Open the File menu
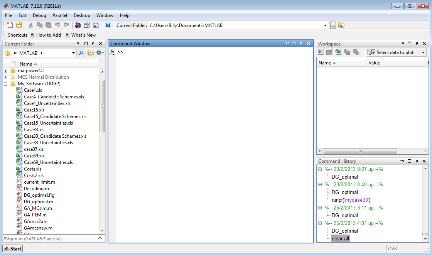This screenshot has width=432, height=255. pyautogui.click(x=8, y=15)
